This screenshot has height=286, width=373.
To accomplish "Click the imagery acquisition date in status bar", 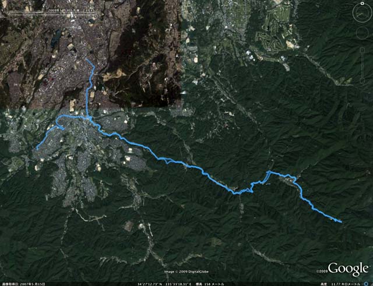I will tap(23, 284).
